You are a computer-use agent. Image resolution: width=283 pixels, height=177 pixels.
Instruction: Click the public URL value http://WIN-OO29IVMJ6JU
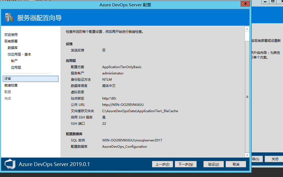(123, 105)
